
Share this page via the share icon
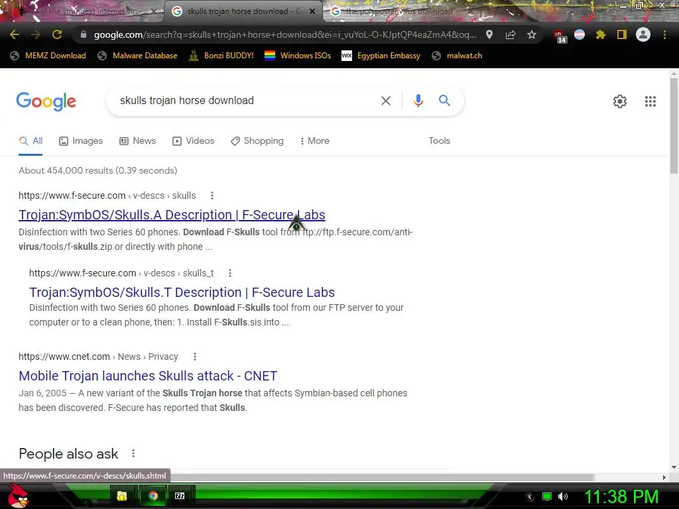511,34
